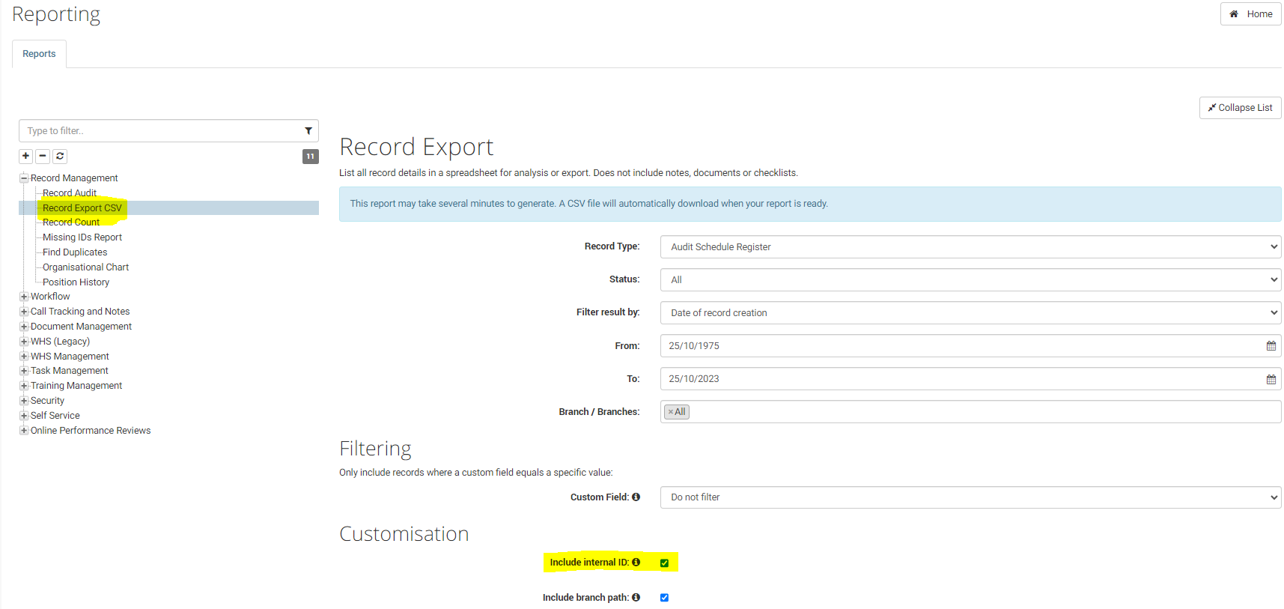This screenshot has height=609, width=1284.
Task: Click the Include internal ID info icon
Action: pos(636,562)
